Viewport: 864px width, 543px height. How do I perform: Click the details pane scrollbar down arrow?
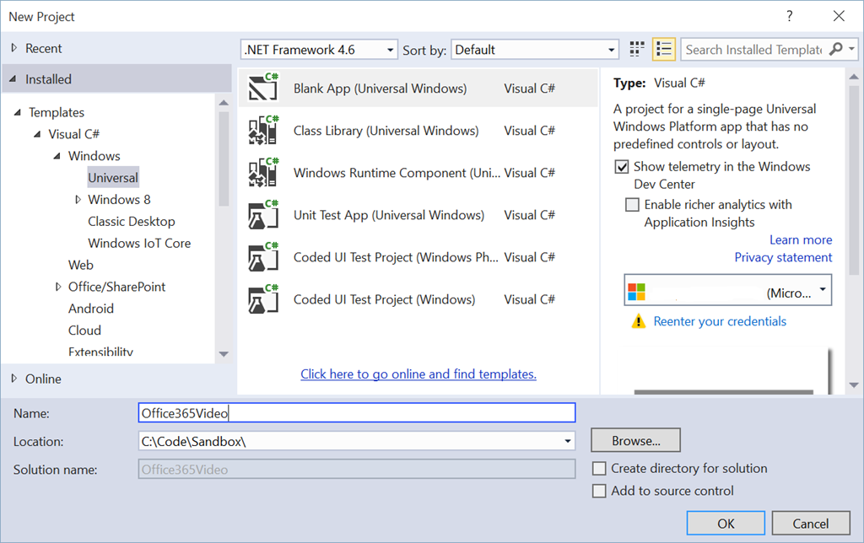(x=854, y=385)
